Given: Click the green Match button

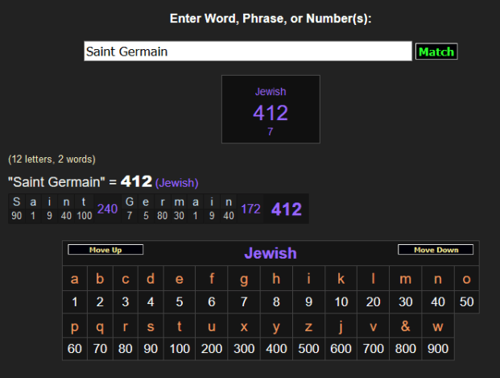Looking at the screenshot, I should (436, 52).
